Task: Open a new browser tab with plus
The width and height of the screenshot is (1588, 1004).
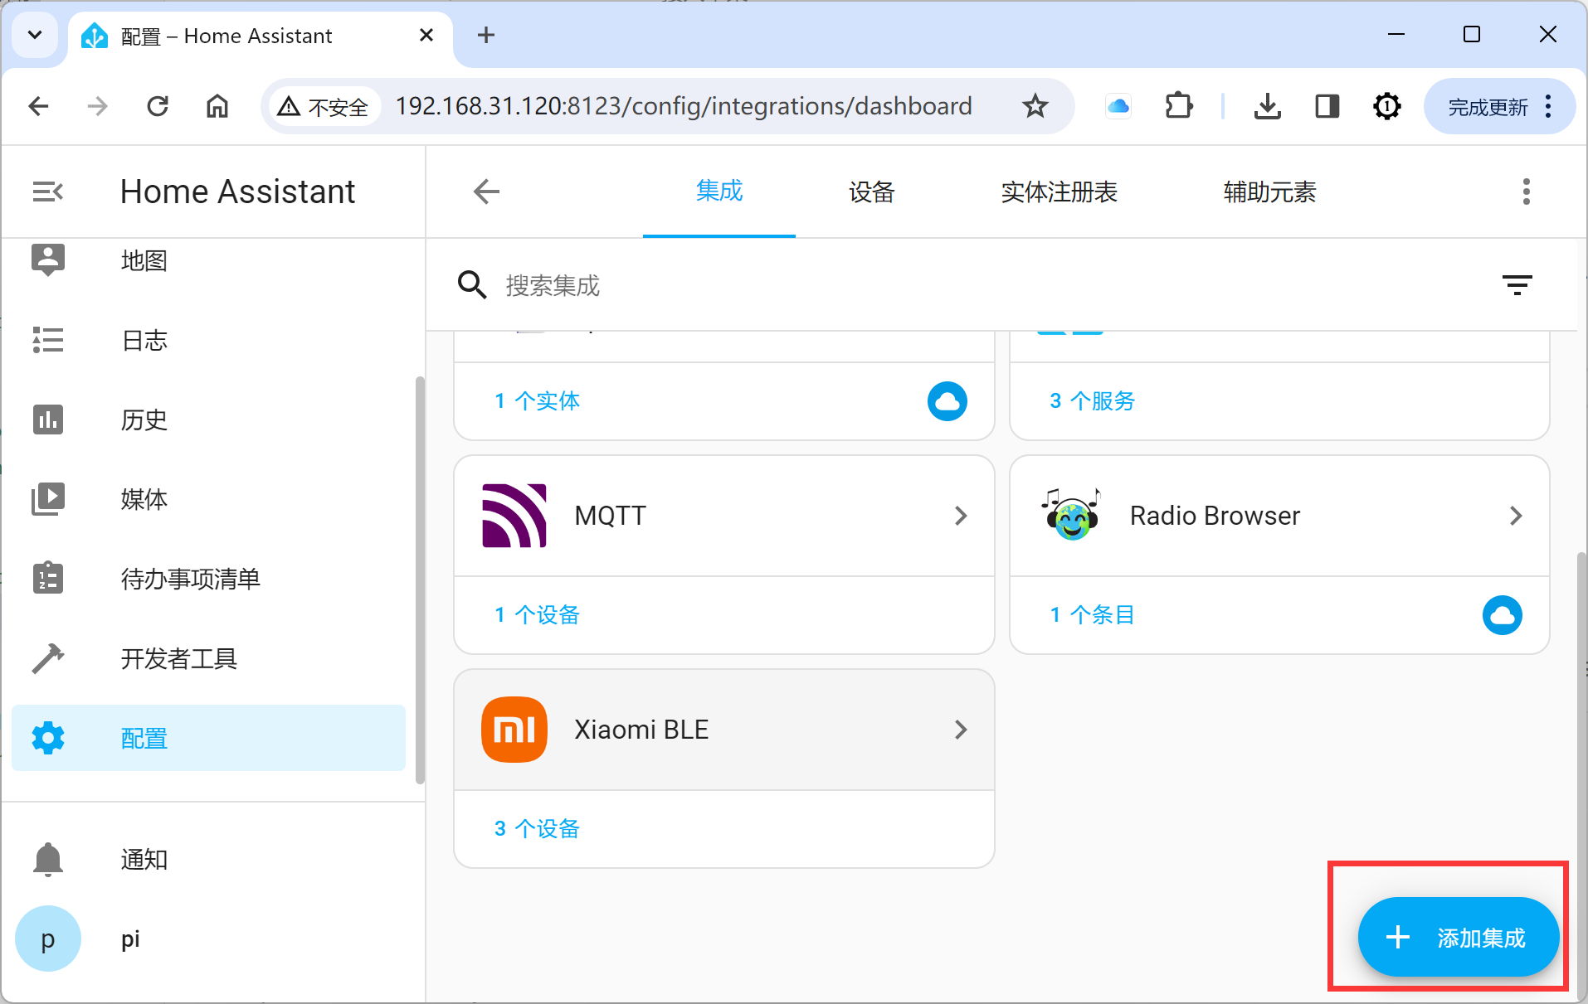Action: [486, 35]
